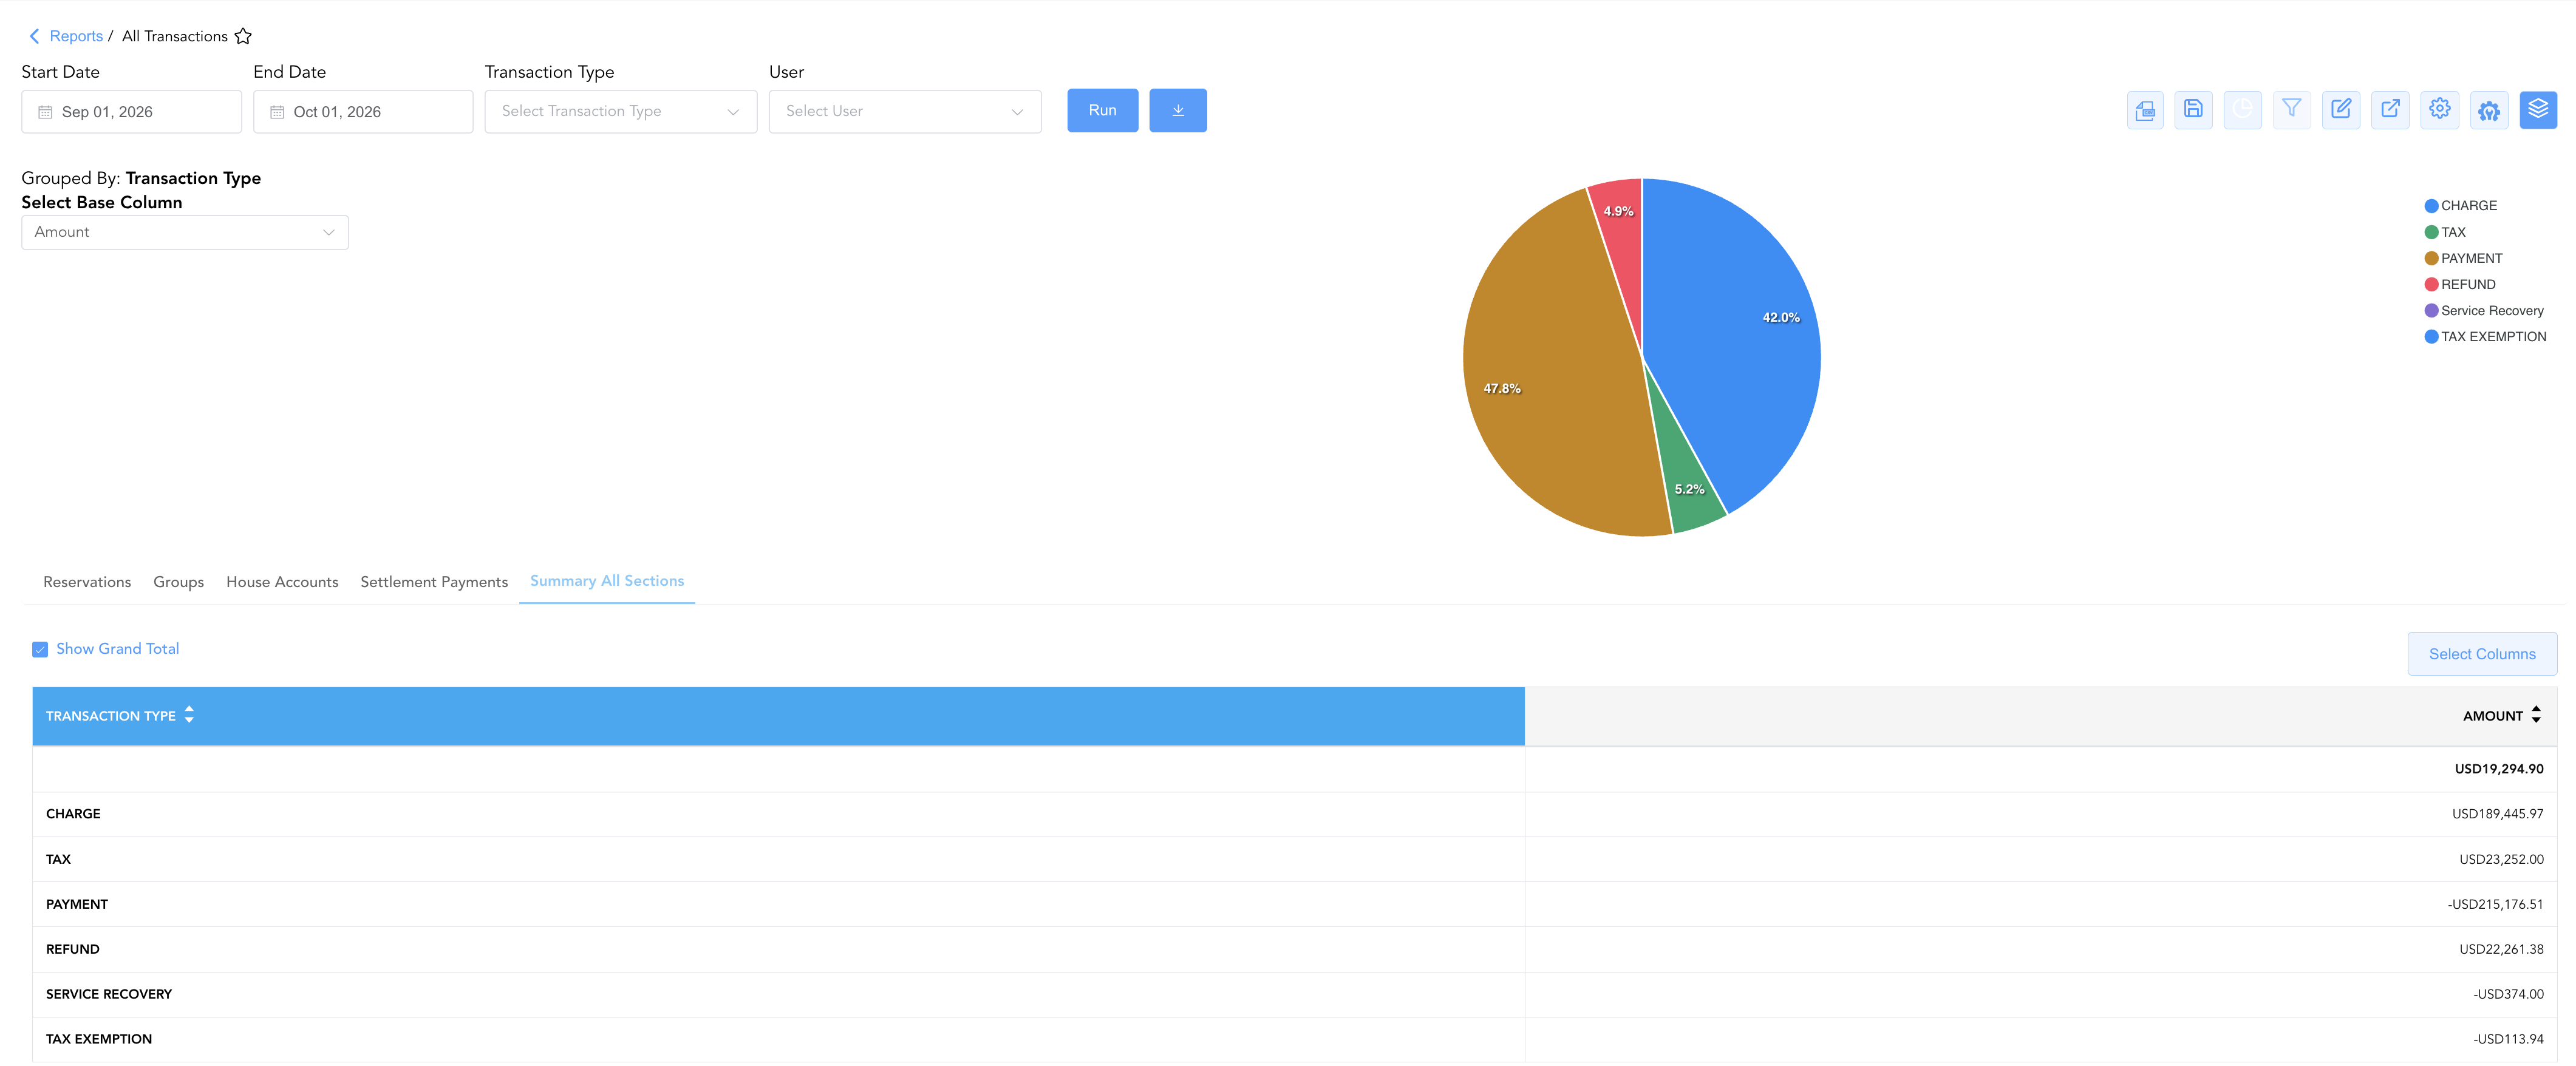Viewport: 2576px width, 1066px height.
Task: Click the Select Columns button
Action: (x=2482, y=654)
